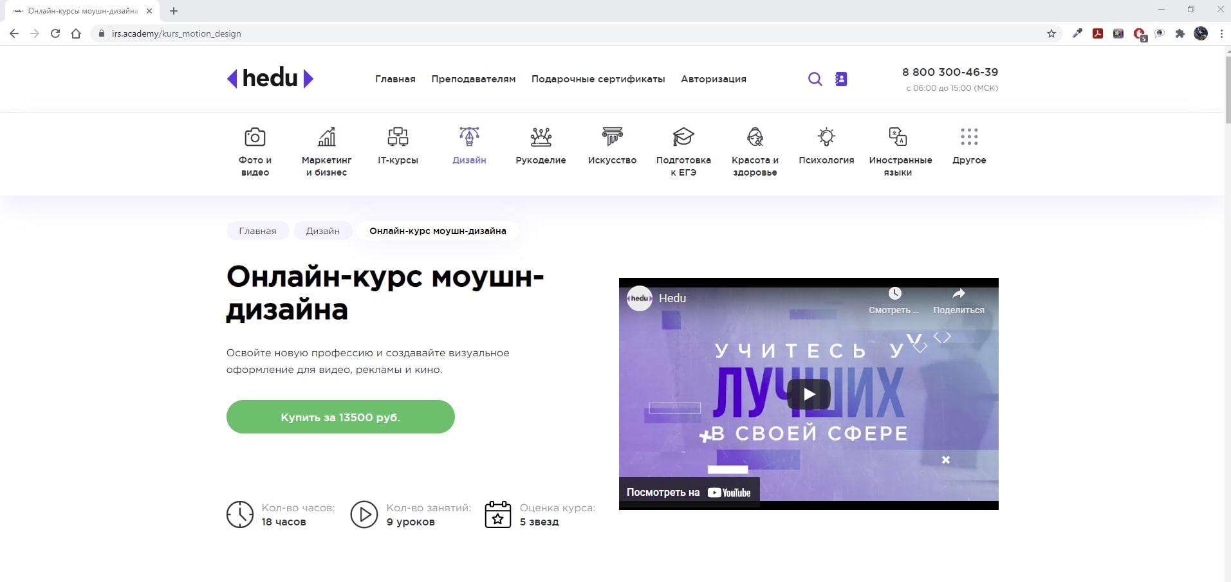The height and width of the screenshot is (582, 1231).
Task: Open the Фото и видео category icon
Action: 255,136
